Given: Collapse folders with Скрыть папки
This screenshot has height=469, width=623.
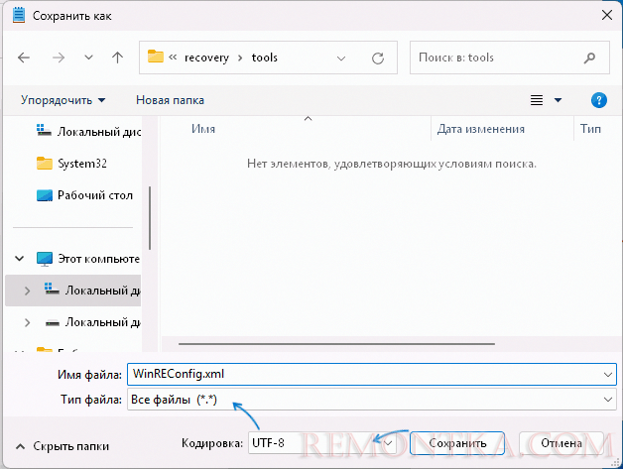Looking at the screenshot, I should click(x=62, y=446).
